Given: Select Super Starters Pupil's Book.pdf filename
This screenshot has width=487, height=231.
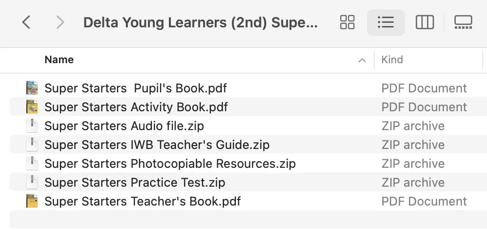Looking at the screenshot, I should 136,88.
